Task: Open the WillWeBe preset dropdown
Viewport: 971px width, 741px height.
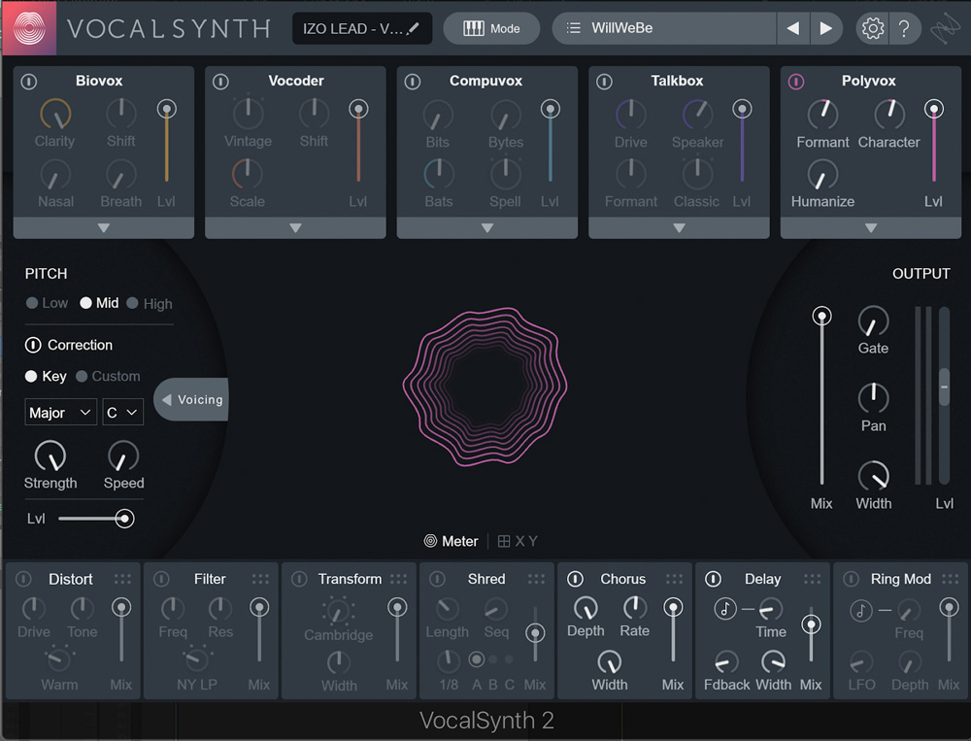Action: pos(663,28)
